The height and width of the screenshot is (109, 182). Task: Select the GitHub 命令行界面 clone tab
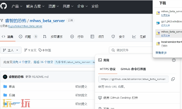coord(133,69)
